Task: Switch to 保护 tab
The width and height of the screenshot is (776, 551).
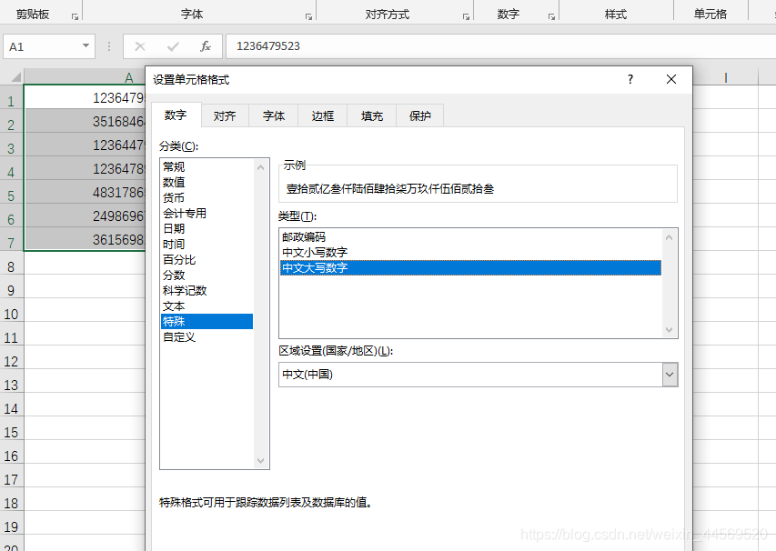Action: point(419,115)
